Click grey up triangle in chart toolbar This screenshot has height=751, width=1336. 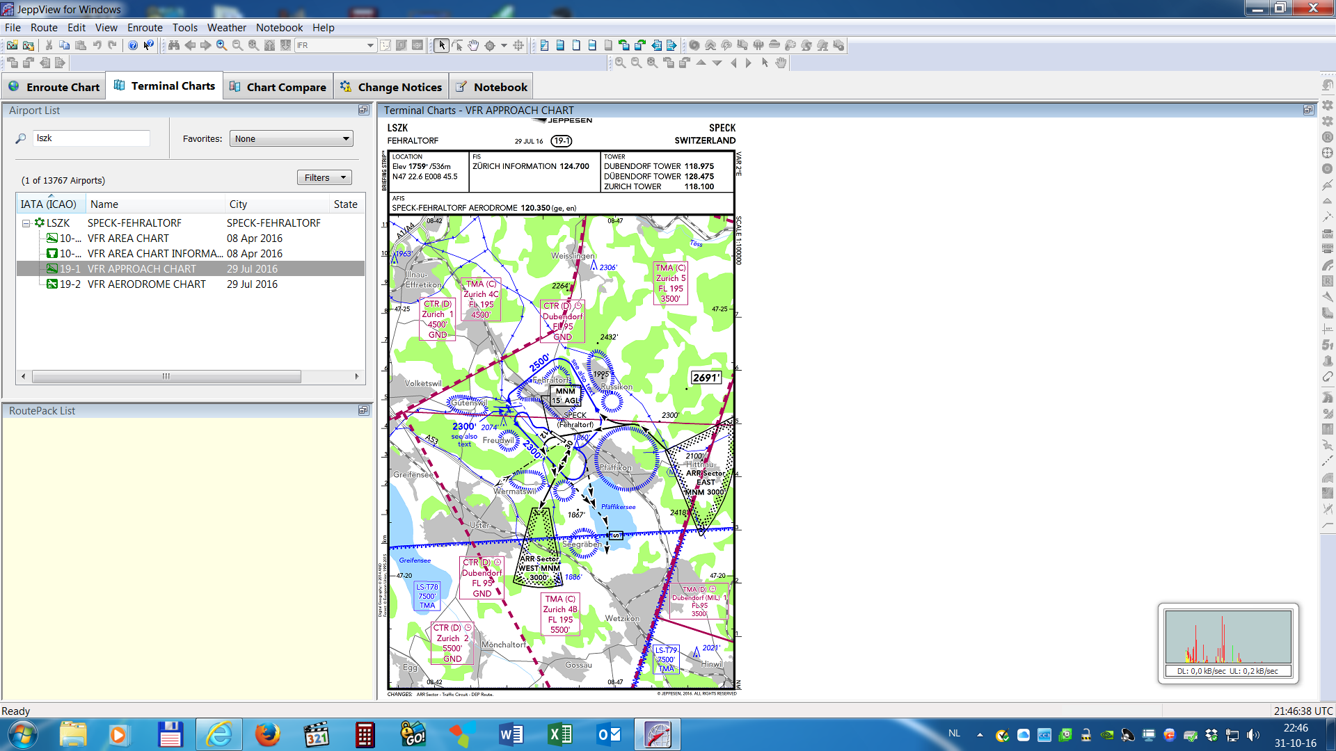(x=701, y=63)
